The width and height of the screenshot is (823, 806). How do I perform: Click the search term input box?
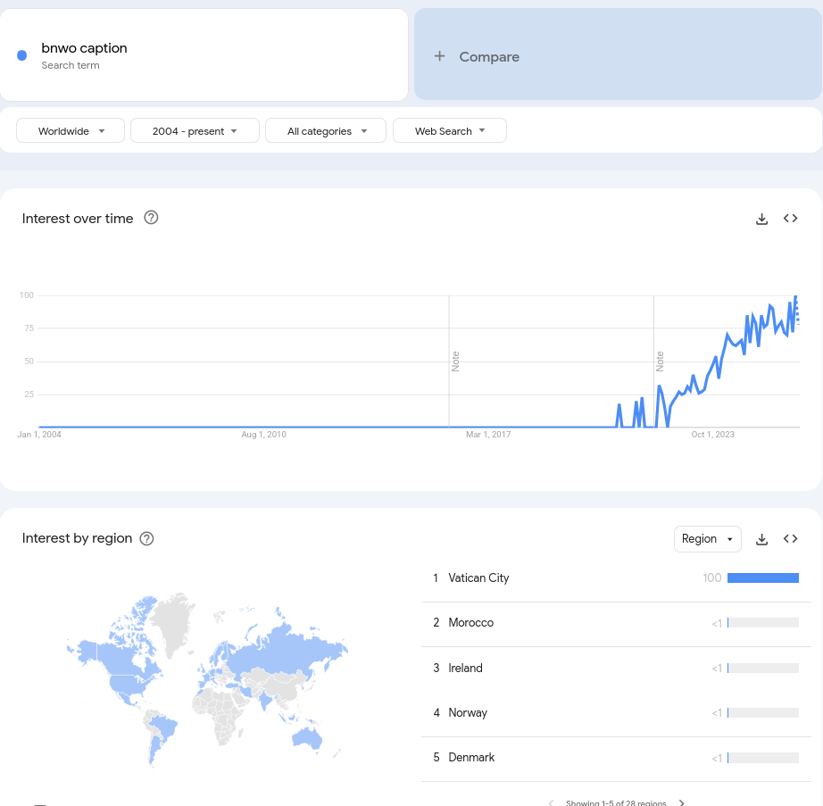204,55
